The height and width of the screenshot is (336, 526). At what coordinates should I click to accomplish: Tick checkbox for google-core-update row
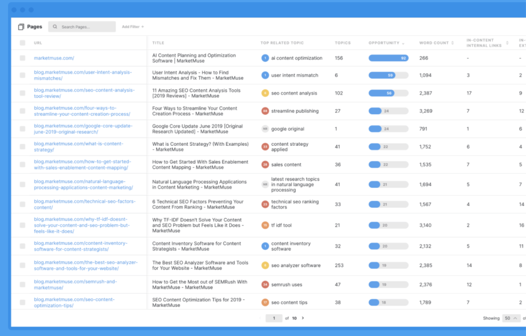click(x=22, y=129)
